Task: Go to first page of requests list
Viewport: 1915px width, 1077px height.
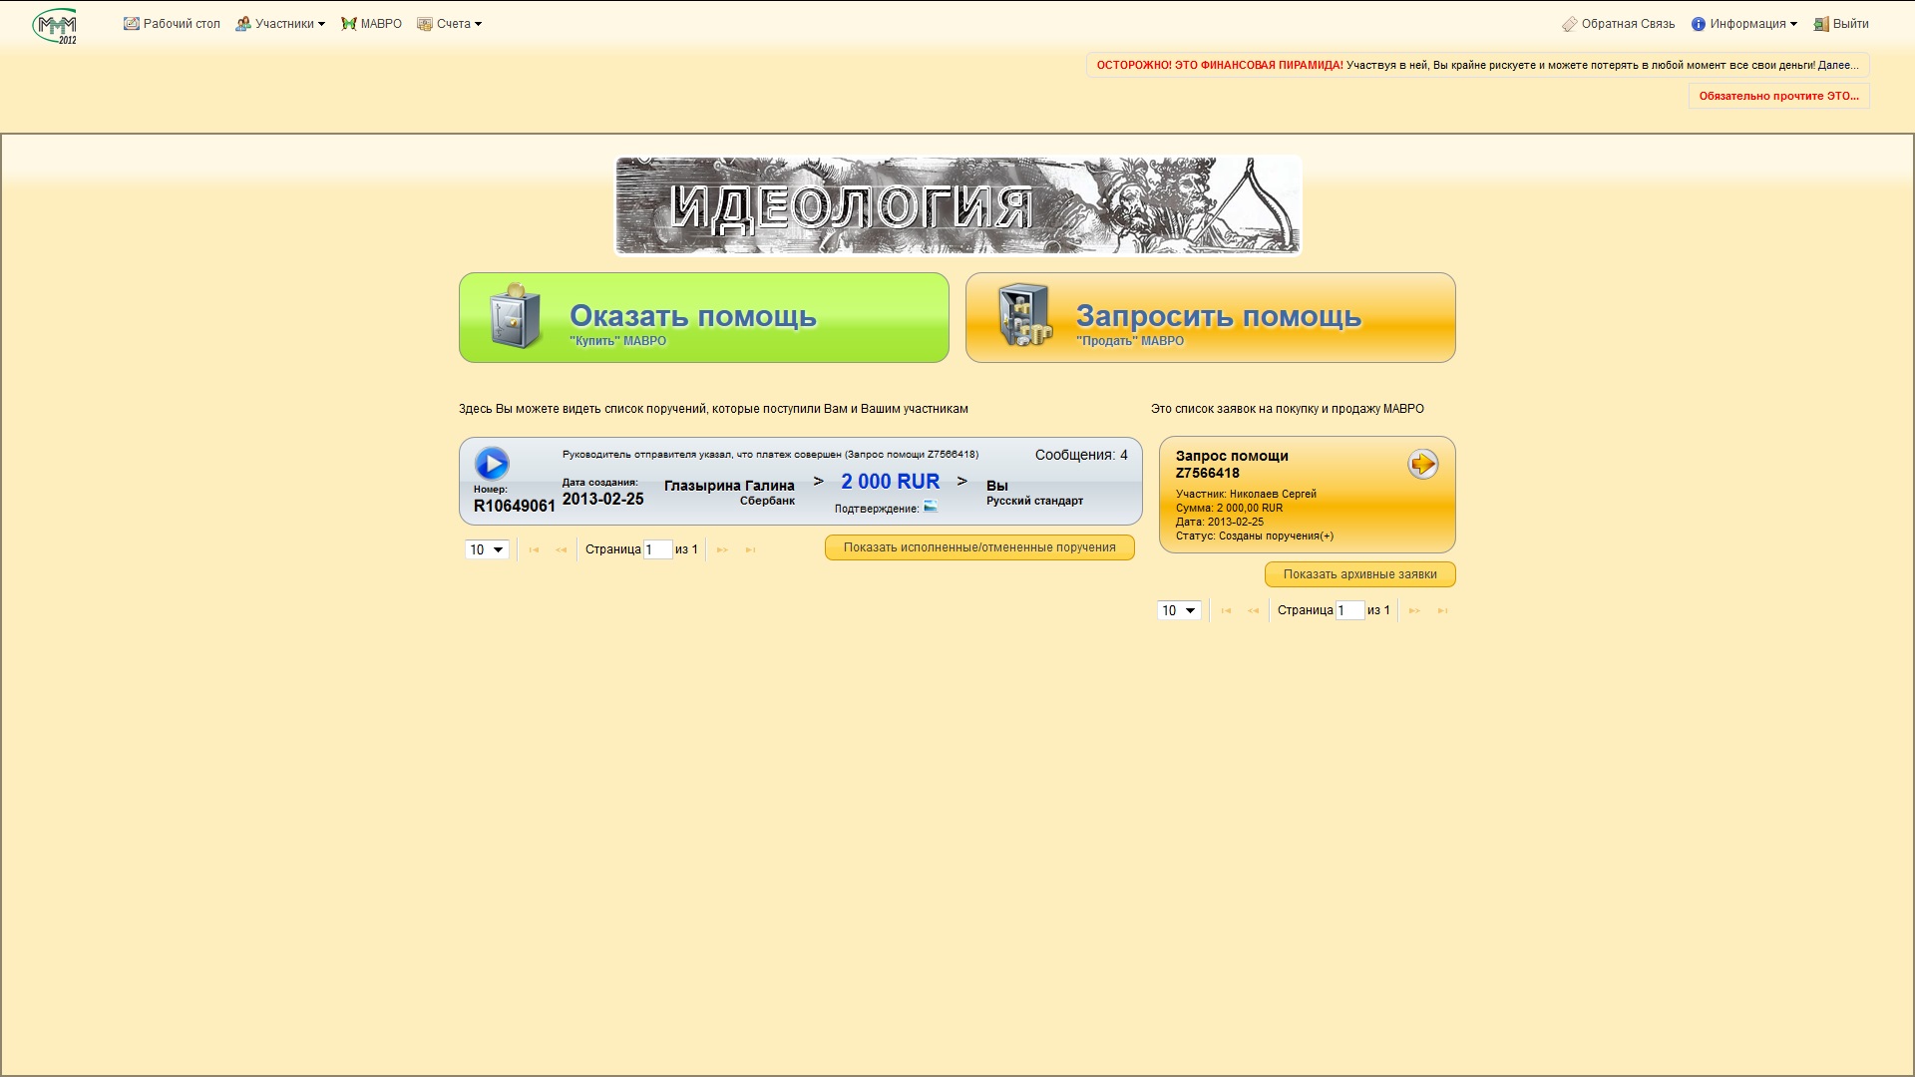Action: (1226, 611)
